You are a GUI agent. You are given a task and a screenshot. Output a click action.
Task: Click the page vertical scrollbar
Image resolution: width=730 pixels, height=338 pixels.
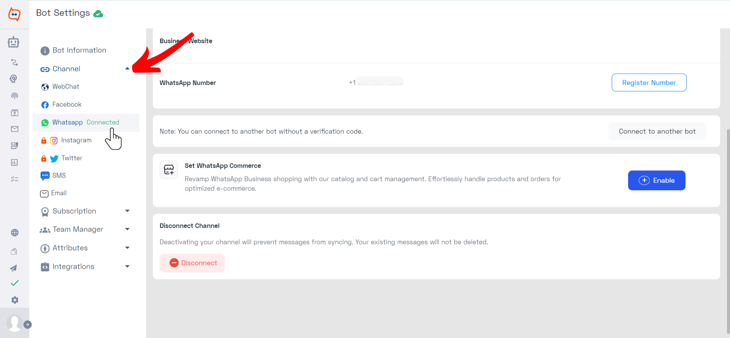[728, 232]
